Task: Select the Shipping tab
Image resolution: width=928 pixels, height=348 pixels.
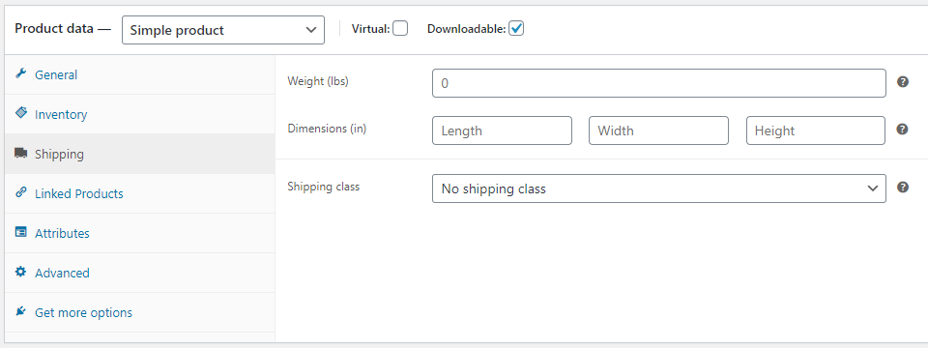Action: pyautogui.click(x=139, y=154)
